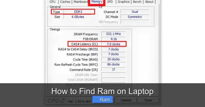Click the Cycle Time (tRAS) label

(85, 59)
